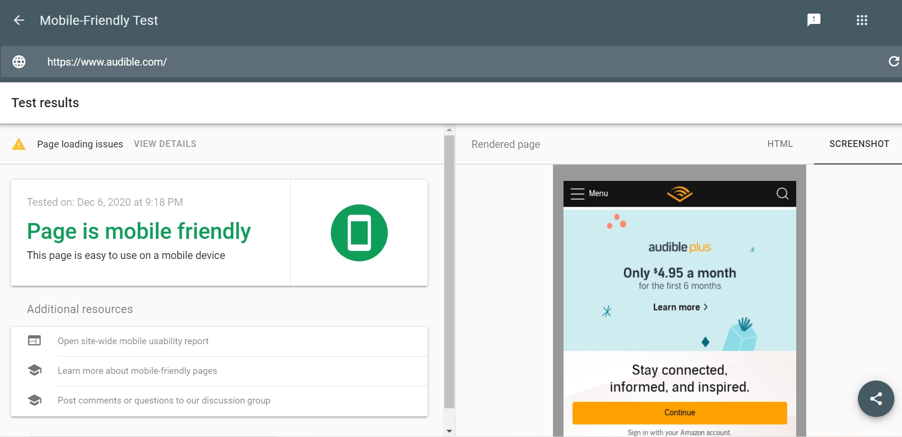This screenshot has width=902, height=437.
Task: Open VIEW DETAILS for page loading issues
Action: coord(165,144)
